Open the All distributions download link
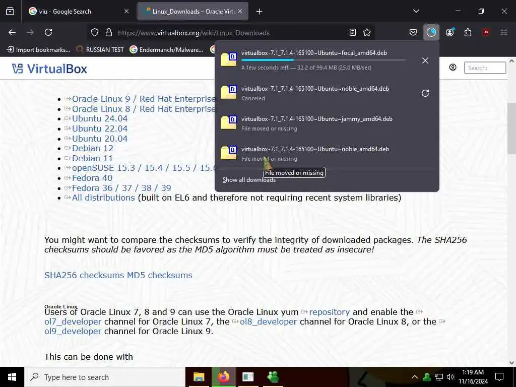516x387 pixels. [103, 198]
